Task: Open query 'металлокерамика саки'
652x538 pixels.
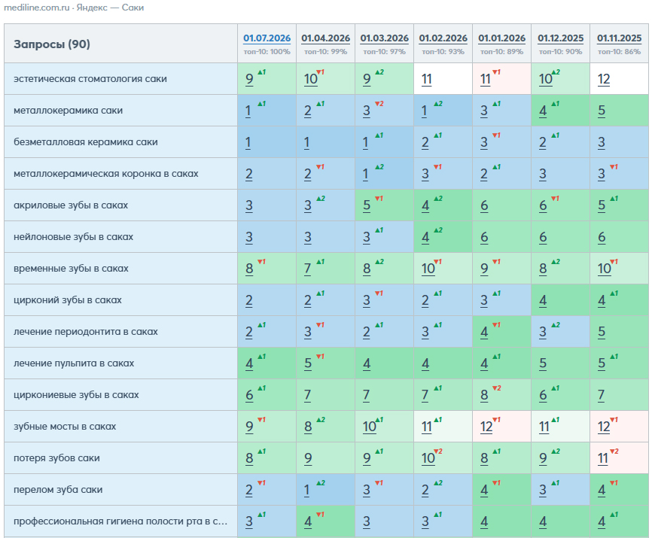Action: pyautogui.click(x=69, y=111)
